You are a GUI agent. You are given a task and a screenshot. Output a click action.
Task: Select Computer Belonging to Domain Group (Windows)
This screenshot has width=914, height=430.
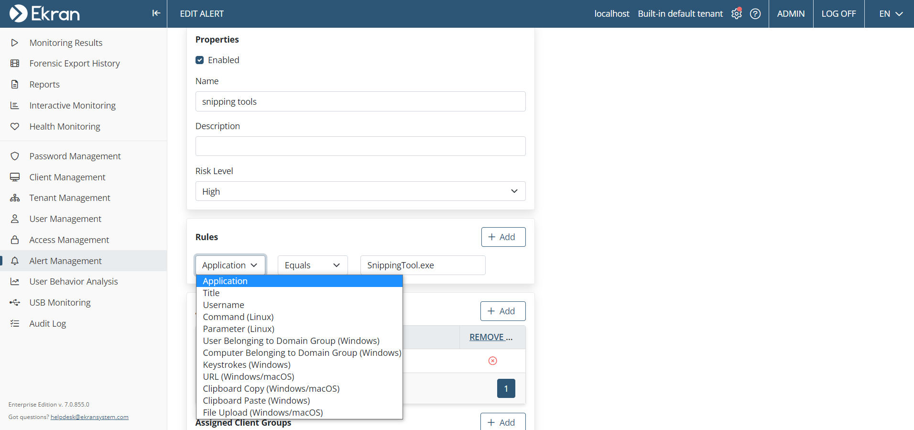(x=299, y=353)
